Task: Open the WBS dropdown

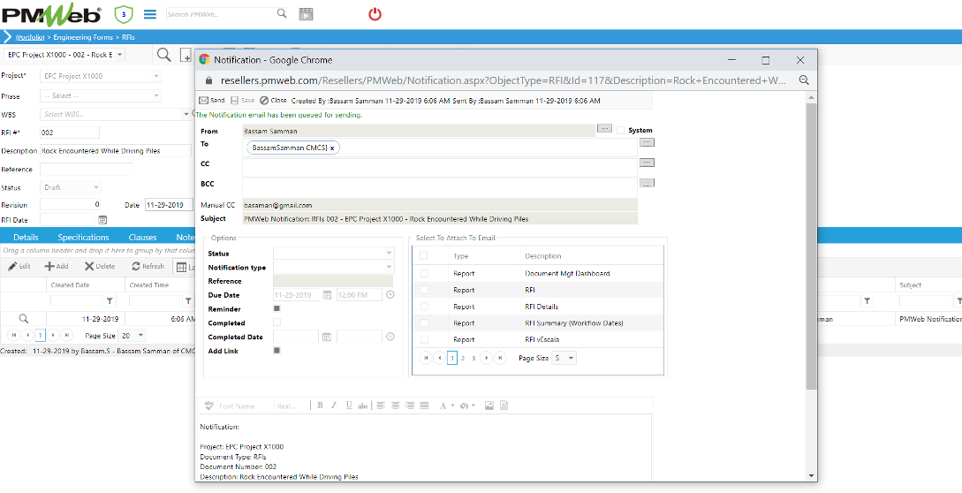Action: (x=186, y=114)
